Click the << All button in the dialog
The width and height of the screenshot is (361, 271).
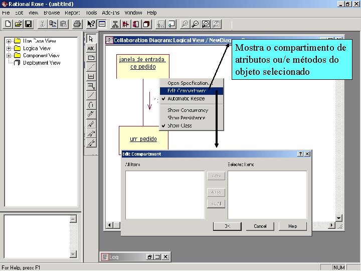216,204
